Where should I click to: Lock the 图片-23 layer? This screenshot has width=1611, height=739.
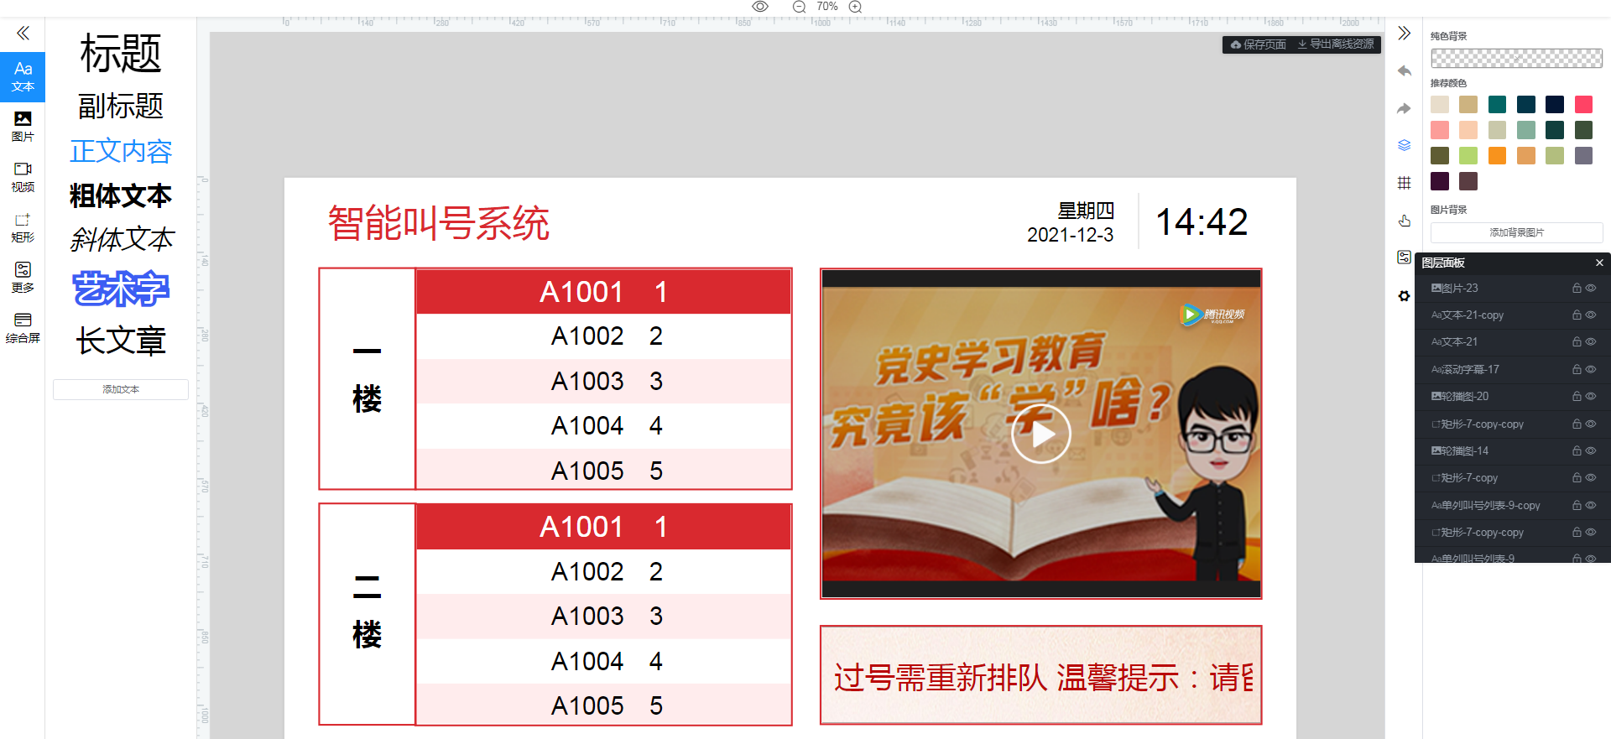(1577, 288)
